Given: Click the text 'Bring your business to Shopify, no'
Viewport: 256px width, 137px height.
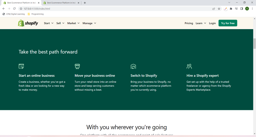Looking at the screenshot, I should point(150,82).
